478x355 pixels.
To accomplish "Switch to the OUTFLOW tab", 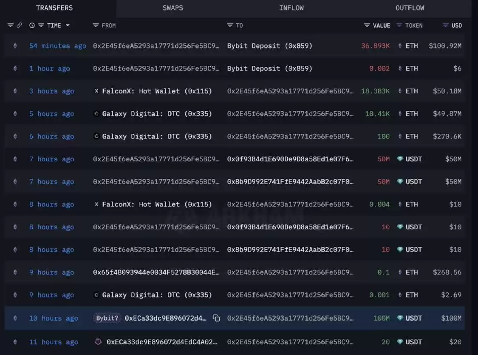I will click(x=410, y=8).
